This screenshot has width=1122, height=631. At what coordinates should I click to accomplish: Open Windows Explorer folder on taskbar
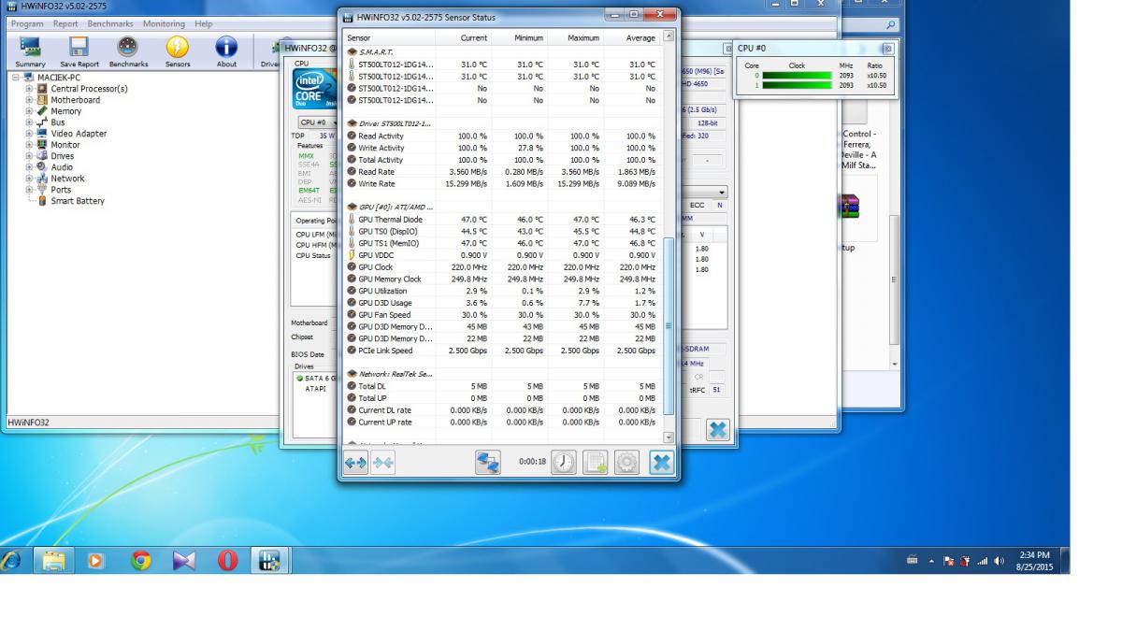click(54, 560)
